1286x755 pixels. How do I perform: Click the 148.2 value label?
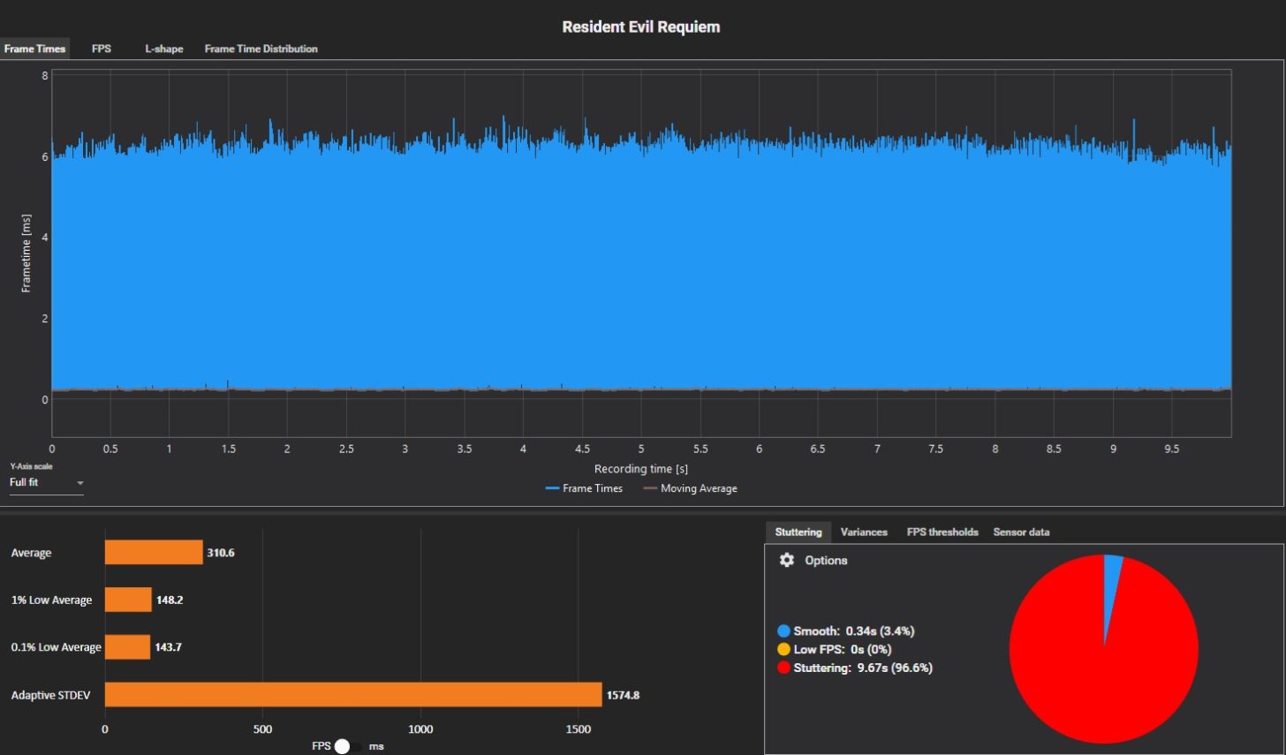170,600
